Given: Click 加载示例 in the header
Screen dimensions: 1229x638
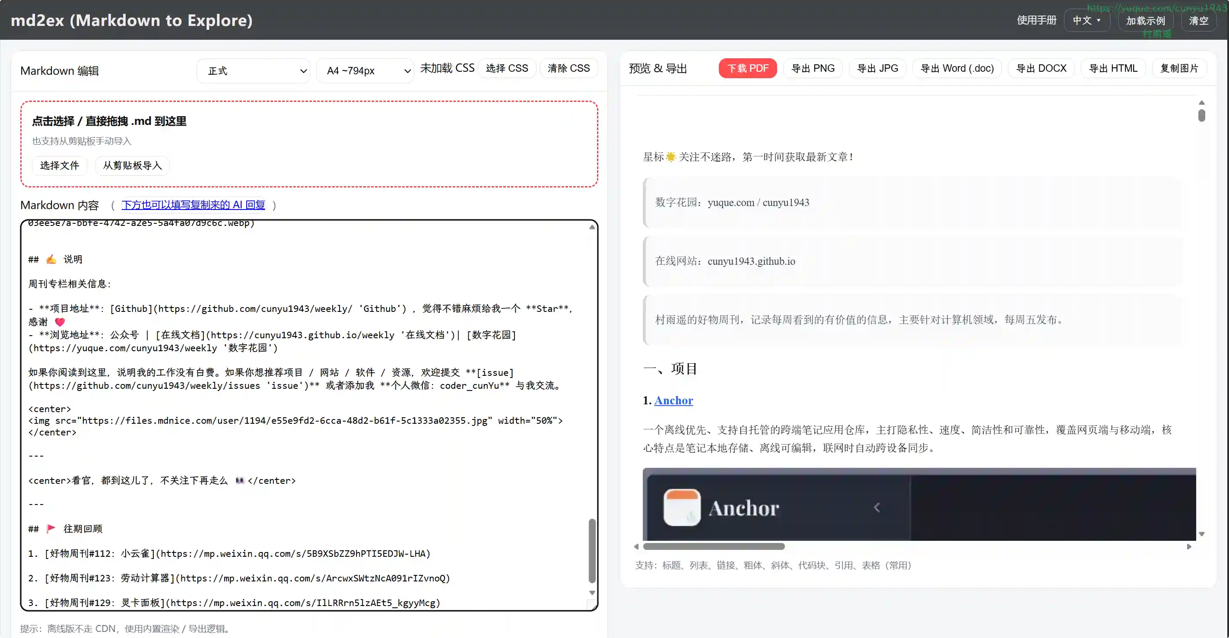Looking at the screenshot, I should (x=1145, y=21).
